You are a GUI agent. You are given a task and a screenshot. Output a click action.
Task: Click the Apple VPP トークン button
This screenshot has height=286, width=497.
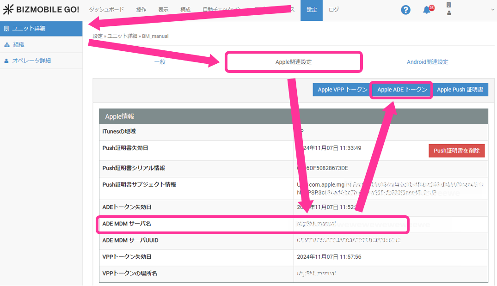(x=342, y=90)
